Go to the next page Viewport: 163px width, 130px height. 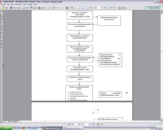90,125
